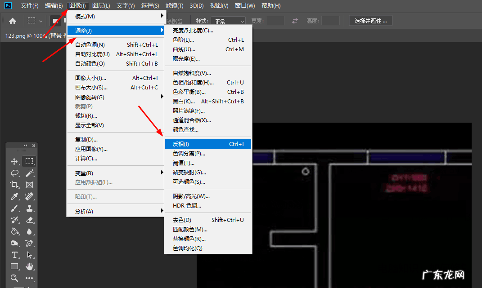Select the Eyedropper tool
482x288 pixels.
(14, 196)
